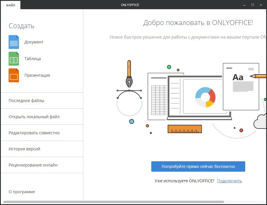The image size is (267, 205).
Task: Switch to the ФАЙЛ tab
Action: click(10, 5)
